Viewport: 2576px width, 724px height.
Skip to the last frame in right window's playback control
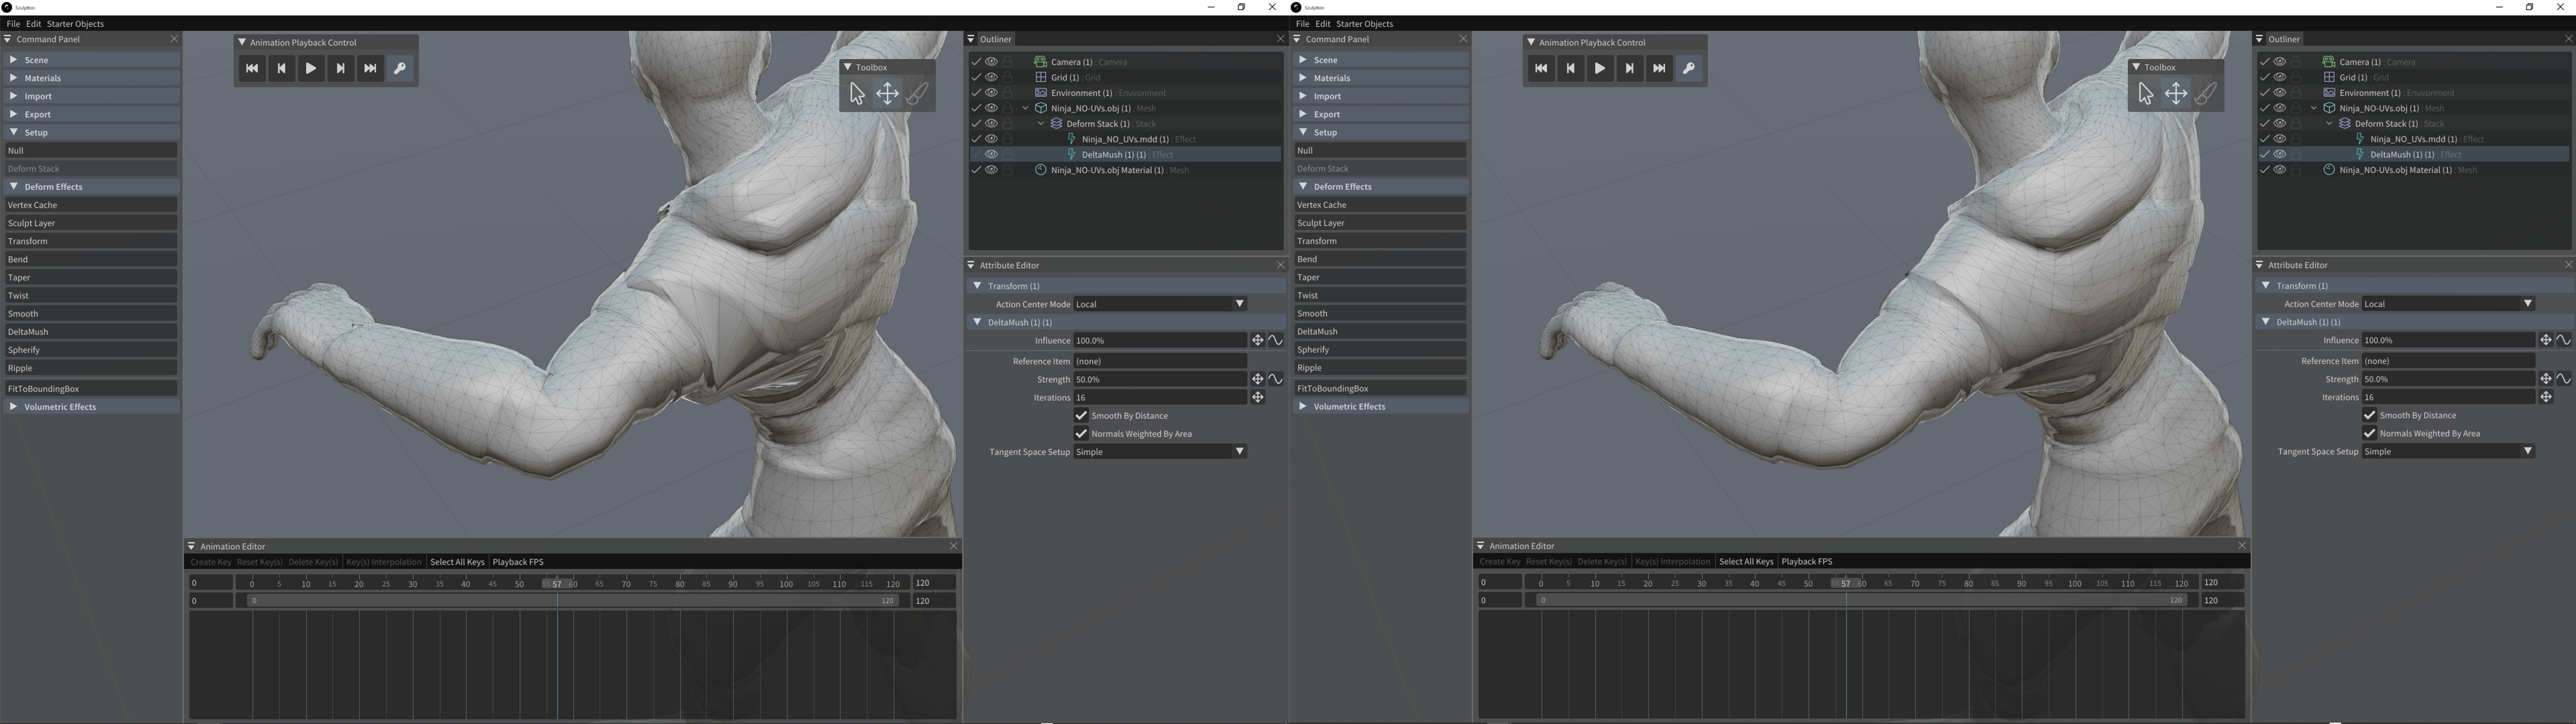[1659, 69]
